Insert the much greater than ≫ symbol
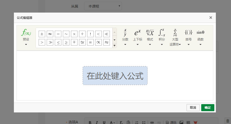 click(x=50, y=42)
